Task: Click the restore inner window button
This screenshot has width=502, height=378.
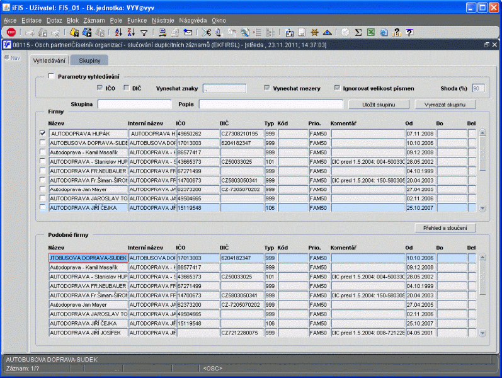Action: (x=487, y=45)
